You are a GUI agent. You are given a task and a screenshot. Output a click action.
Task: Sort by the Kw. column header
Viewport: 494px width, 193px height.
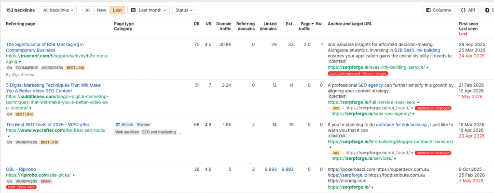tap(319, 24)
